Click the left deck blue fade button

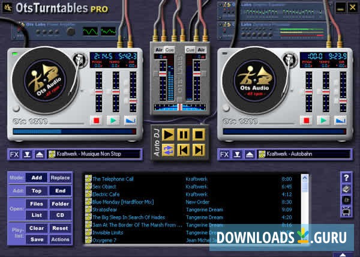point(130,120)
